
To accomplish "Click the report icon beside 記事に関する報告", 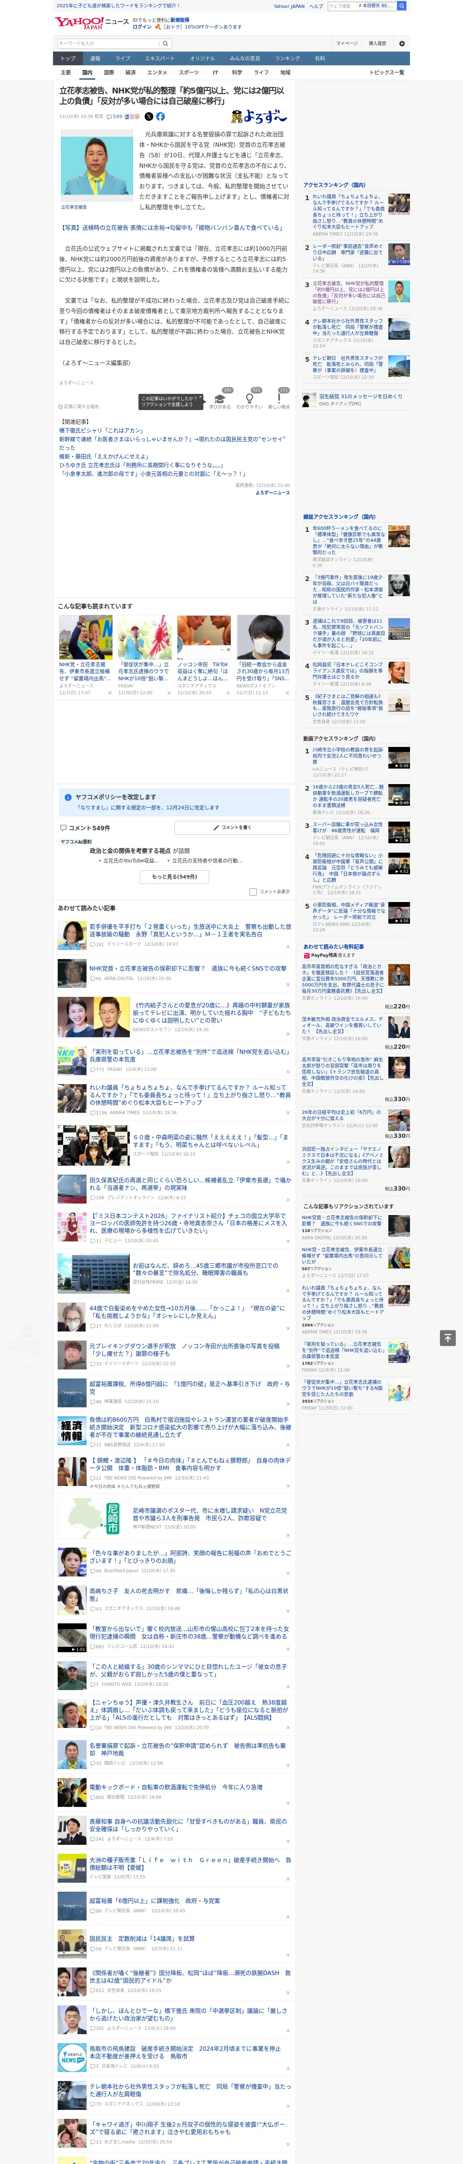I will click(x=61, y=406).
